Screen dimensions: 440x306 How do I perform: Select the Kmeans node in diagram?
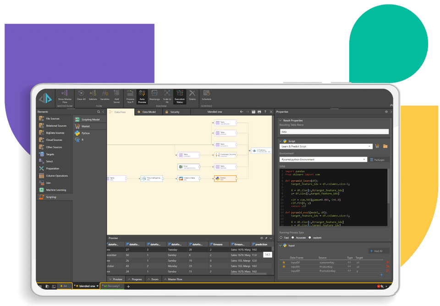188,178
